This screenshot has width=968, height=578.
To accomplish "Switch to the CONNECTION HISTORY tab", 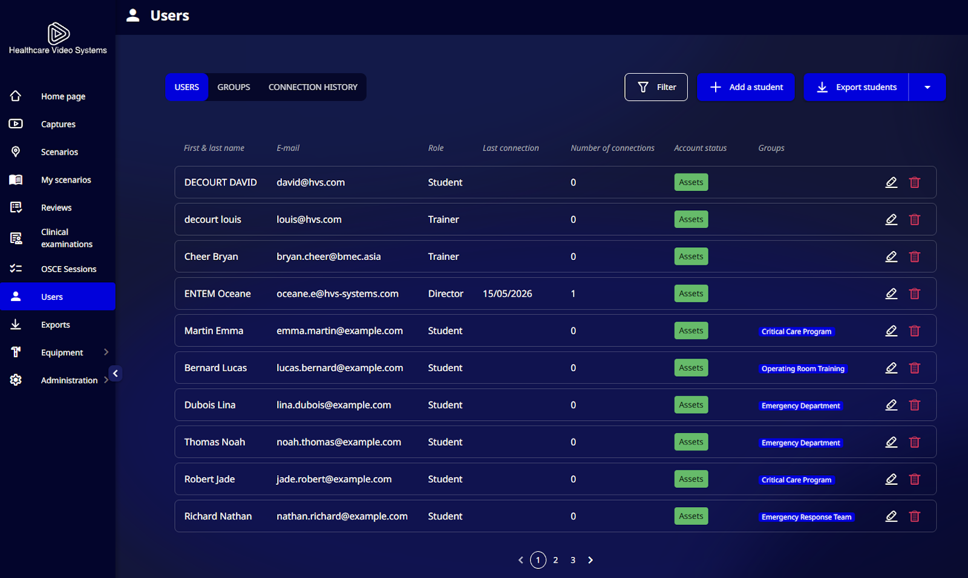I will pos(313,87).
